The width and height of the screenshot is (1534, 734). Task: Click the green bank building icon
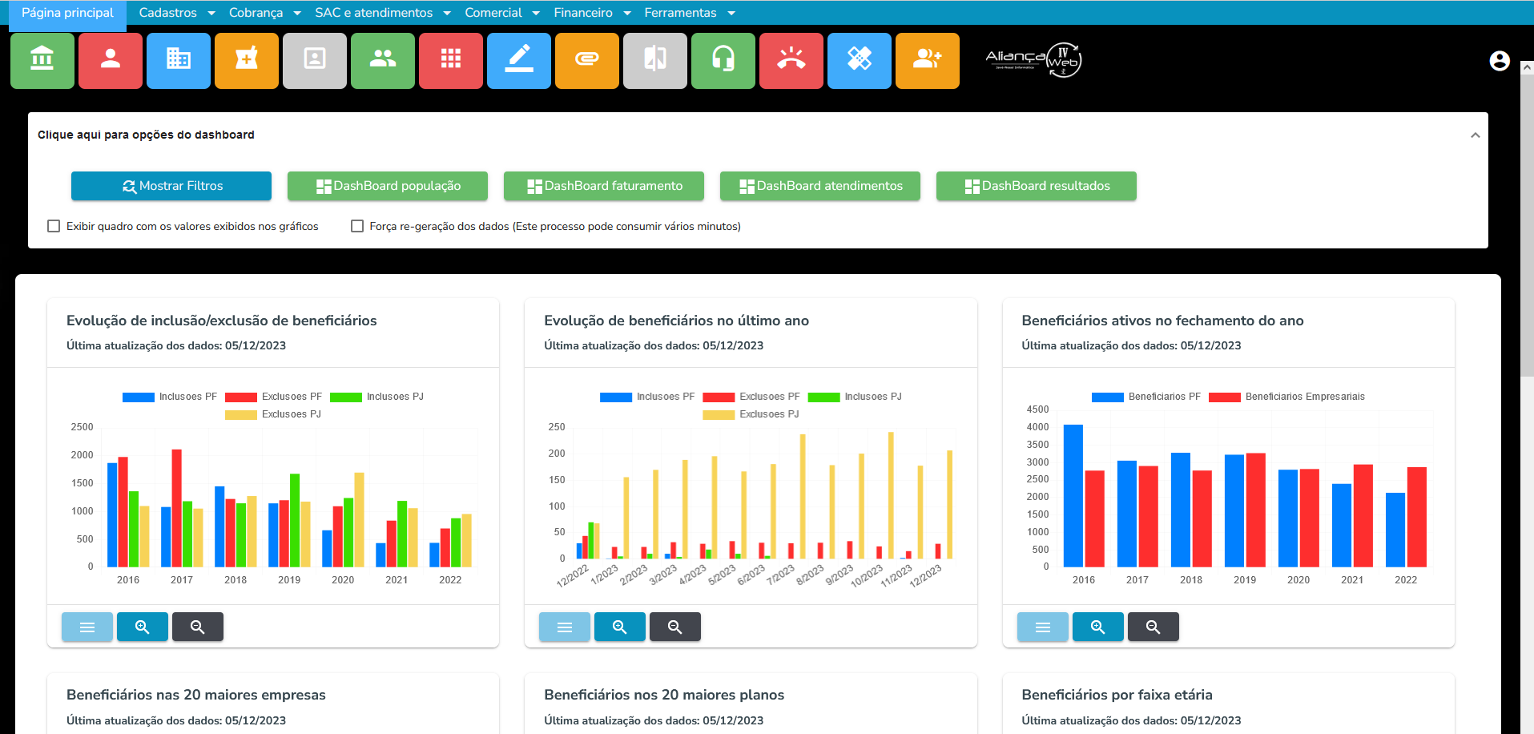(42, 60)
